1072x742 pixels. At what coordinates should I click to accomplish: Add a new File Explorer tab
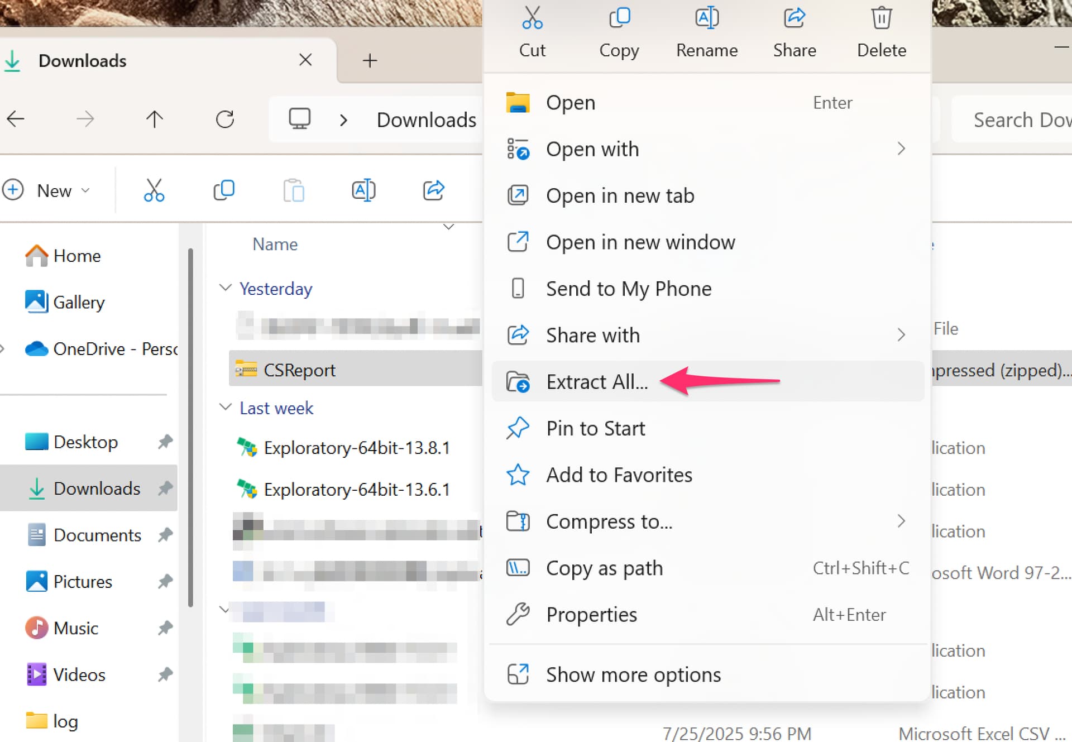pyautogui.click(x=370, y=60)
